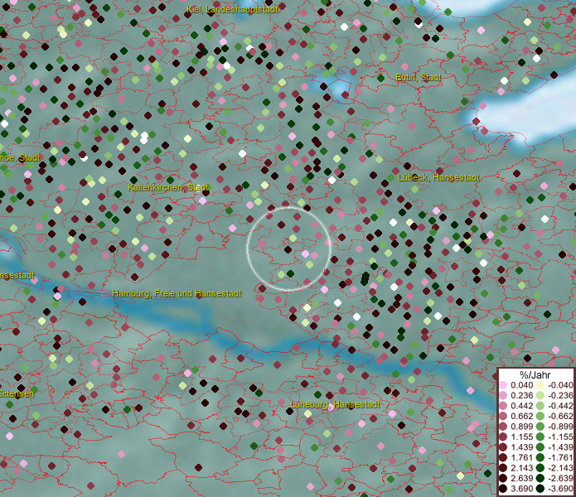
Task: Click the 1.155 legend swatch
Action: [503, 437]
